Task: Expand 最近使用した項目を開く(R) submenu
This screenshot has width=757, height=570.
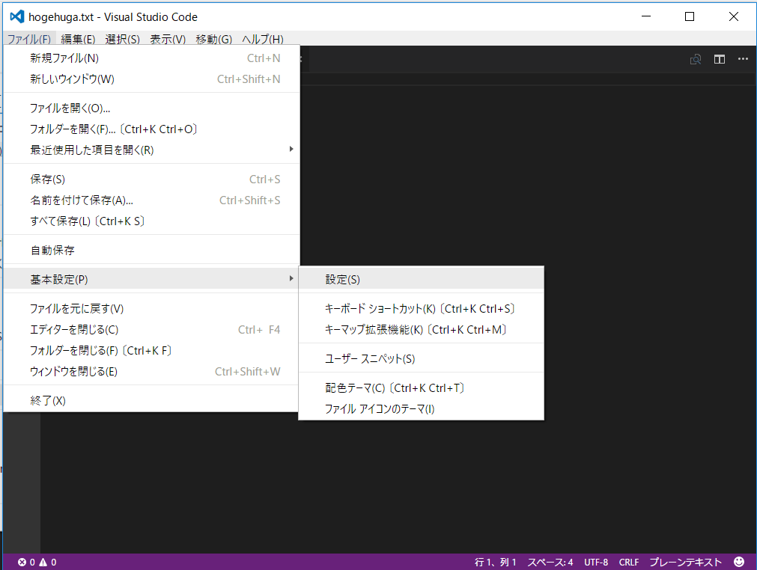Action: pos(151,150)
